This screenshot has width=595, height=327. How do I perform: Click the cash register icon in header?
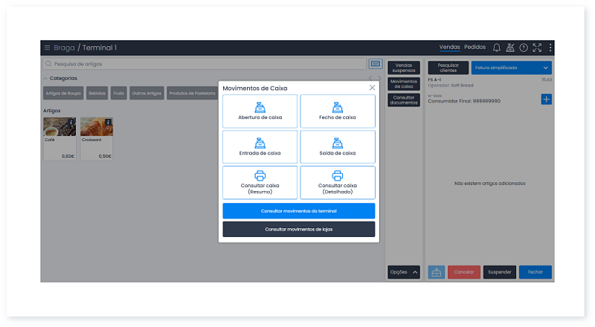(510, 48)
